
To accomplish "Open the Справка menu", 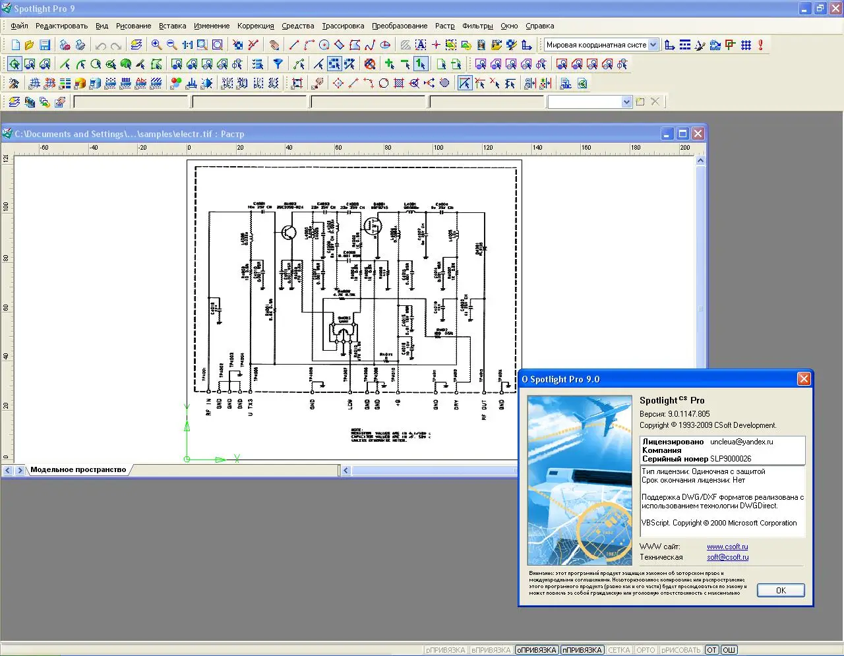I will click(x=539, y=26).
